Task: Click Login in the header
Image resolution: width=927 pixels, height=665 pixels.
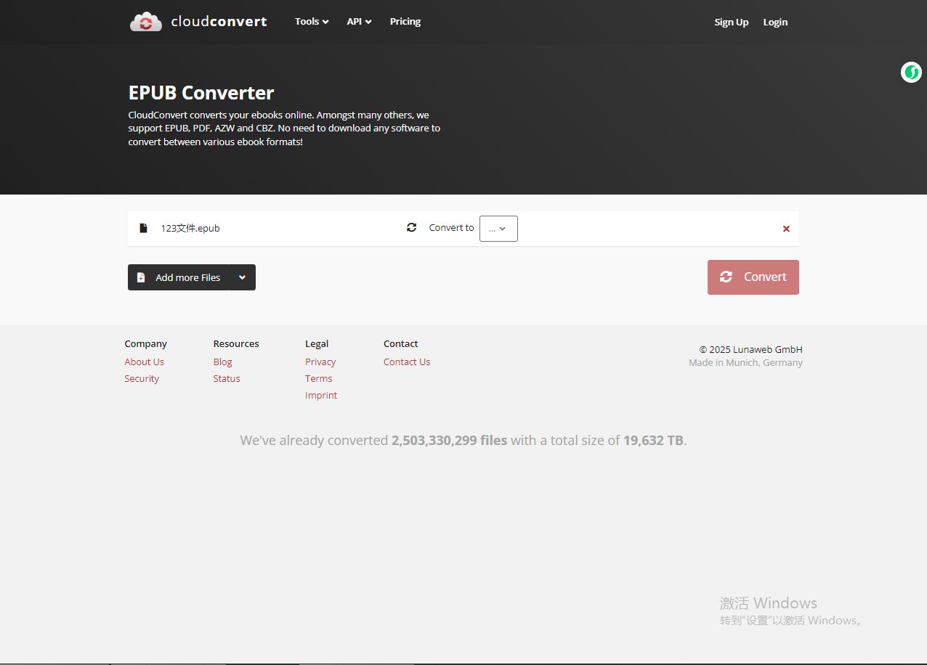Action: point(775,22)
